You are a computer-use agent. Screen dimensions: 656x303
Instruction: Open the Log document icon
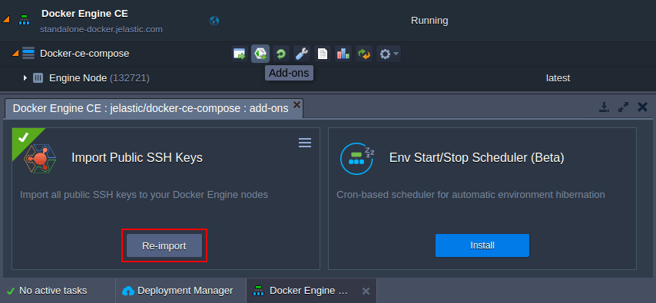(x=323, y=54)
